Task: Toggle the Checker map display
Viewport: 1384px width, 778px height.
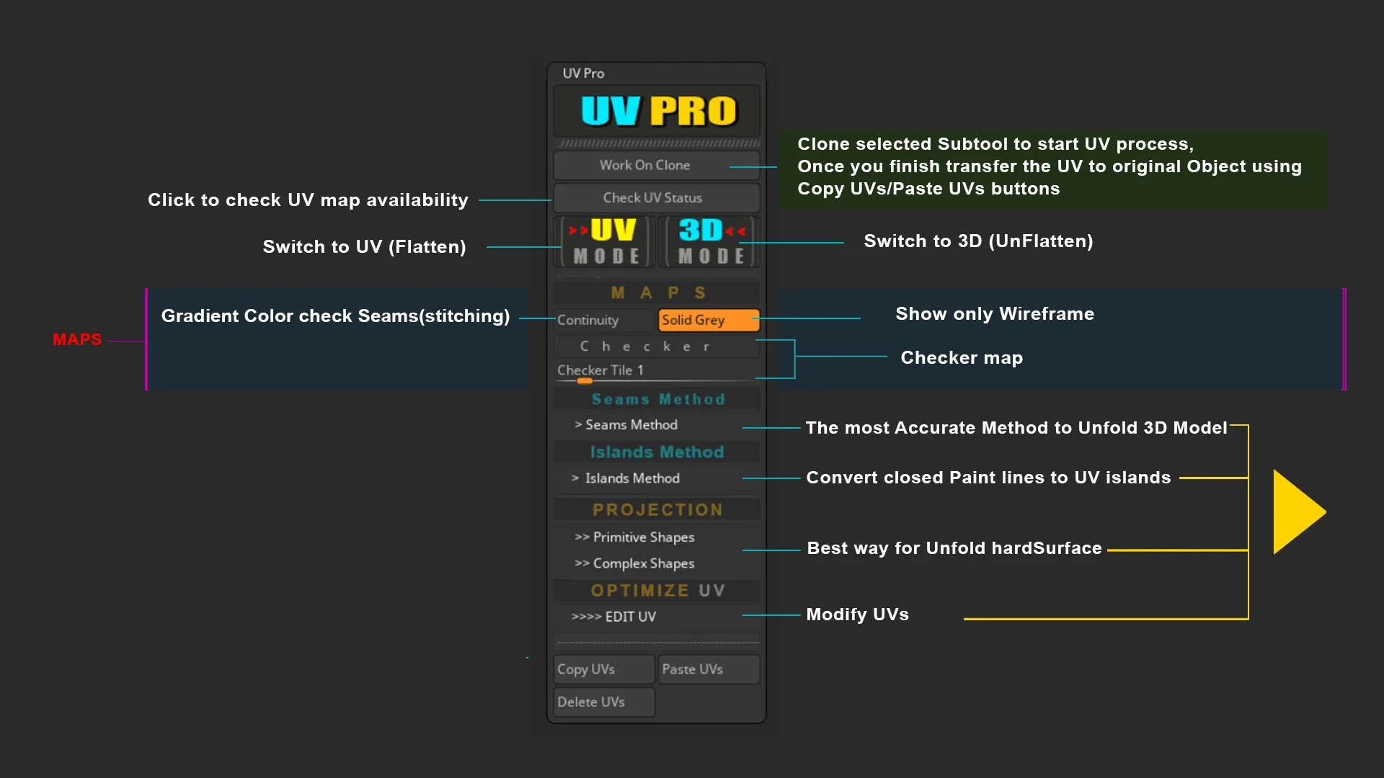Action: (656, 346)
